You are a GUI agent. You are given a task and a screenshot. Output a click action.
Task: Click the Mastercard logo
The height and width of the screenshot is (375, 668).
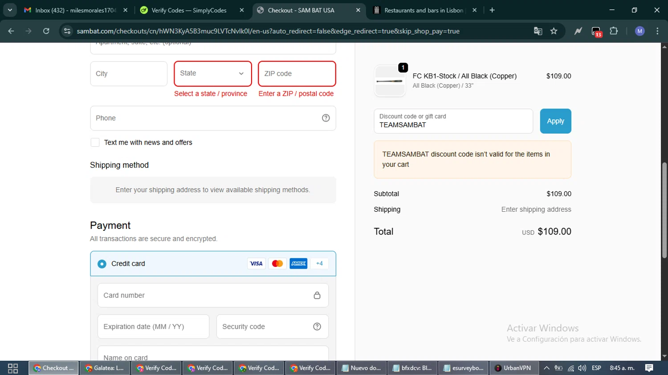277,263
